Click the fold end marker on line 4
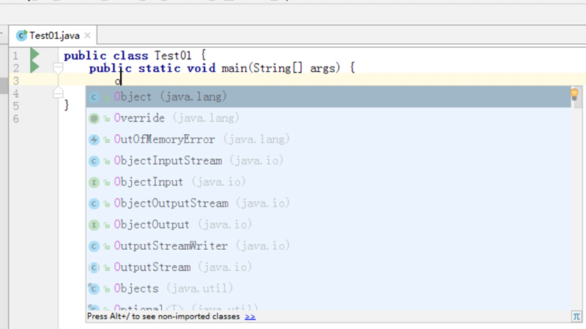586x329 pixels. point(58,93)
